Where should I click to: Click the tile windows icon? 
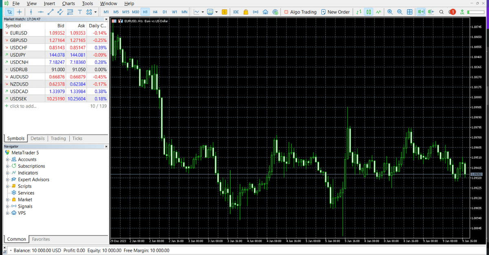coord(410,12)
